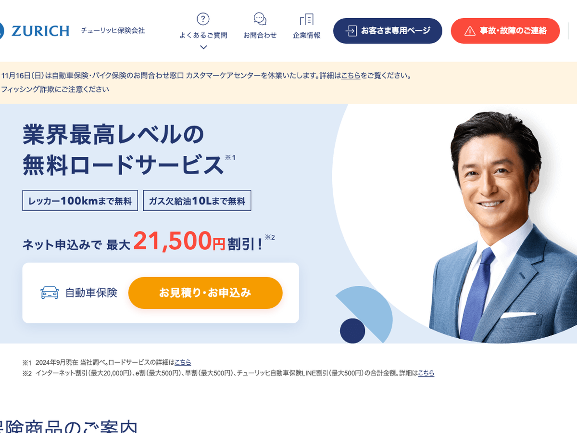Click the car icon beside 自動車保険
The height and width of the screenshot is (433, 577).
[x=50, y=293]
